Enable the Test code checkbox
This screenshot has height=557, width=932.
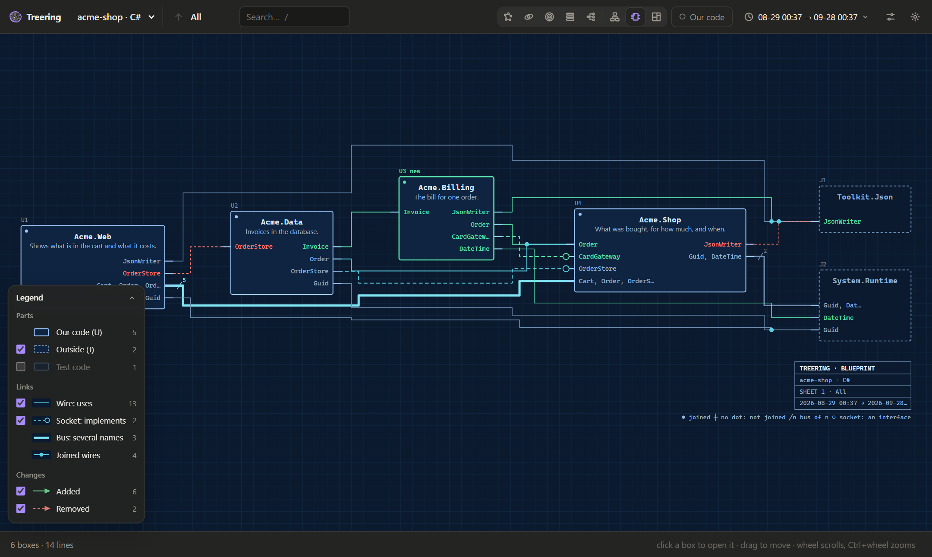click(x=21, y=367)
